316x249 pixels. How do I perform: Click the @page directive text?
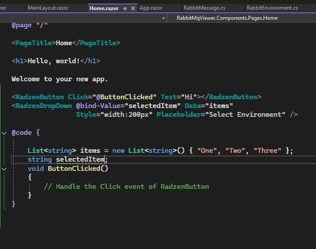point(22,25)
